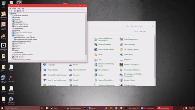
Task: Click the Back arrow in Device Manager toolbar
Action: click(9, 11)
